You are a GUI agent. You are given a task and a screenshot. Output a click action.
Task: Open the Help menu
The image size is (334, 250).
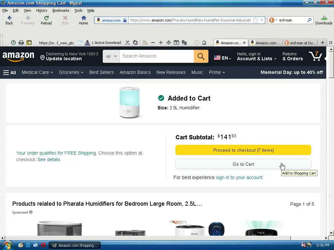(x=91, y=10)
